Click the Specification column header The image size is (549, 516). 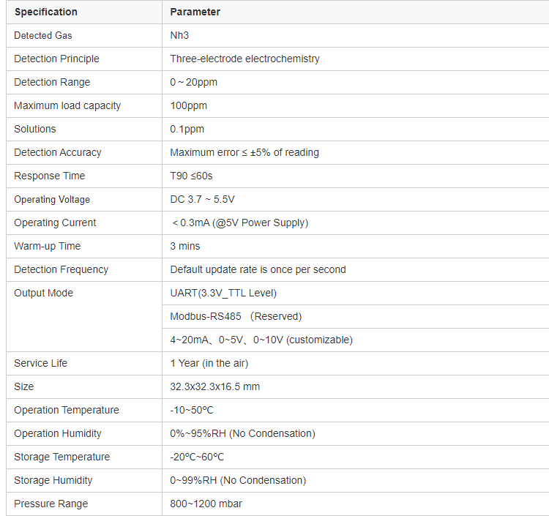point(46,12)
